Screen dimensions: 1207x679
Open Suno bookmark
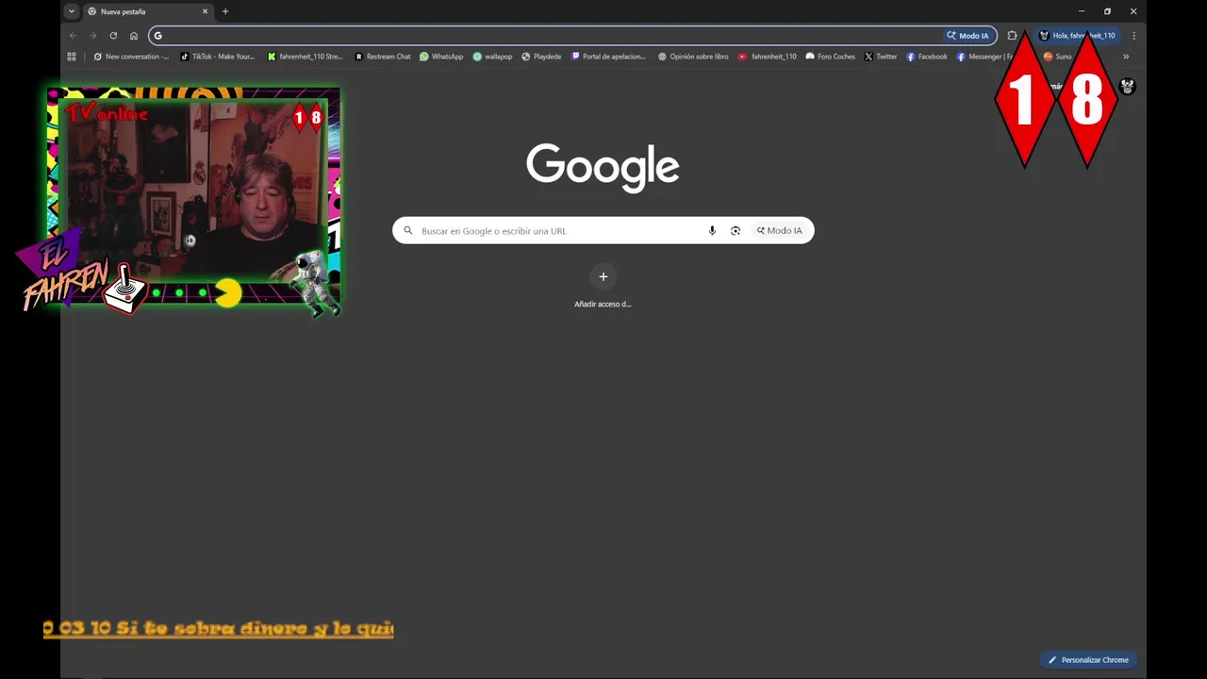[x=1058, y=57]
